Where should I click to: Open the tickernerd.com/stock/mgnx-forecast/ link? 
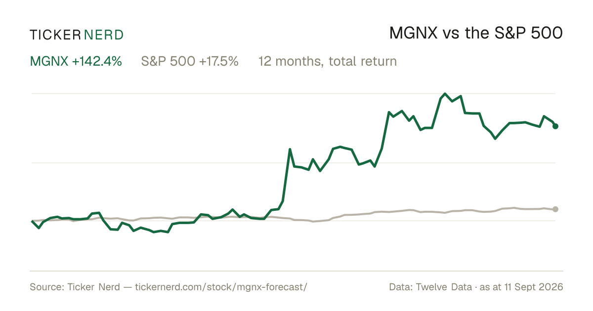click(x=221, y=287)
